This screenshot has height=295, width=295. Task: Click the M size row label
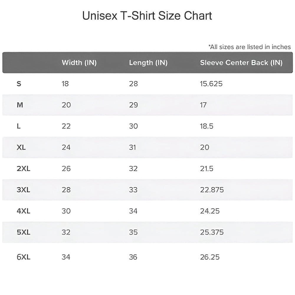pyautogui.click(x=20, y=105)
